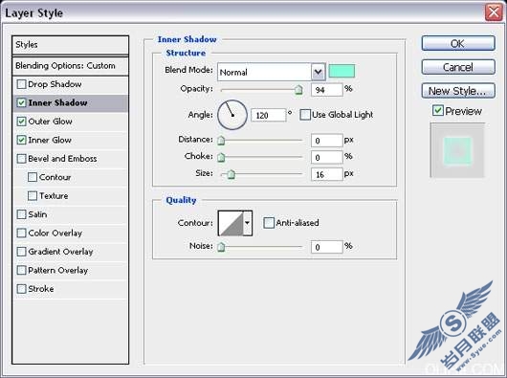Click the Distance slider handle
The height and width of the screenshot is (378, 507).
[x=221, y=141]
